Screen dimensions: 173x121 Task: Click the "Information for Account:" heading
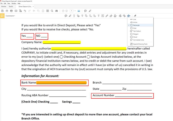[x=40, y=76]
